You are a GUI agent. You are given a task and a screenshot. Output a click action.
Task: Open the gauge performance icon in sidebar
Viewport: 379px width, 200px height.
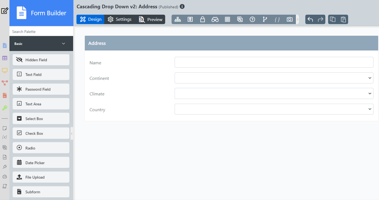[5, 176]
